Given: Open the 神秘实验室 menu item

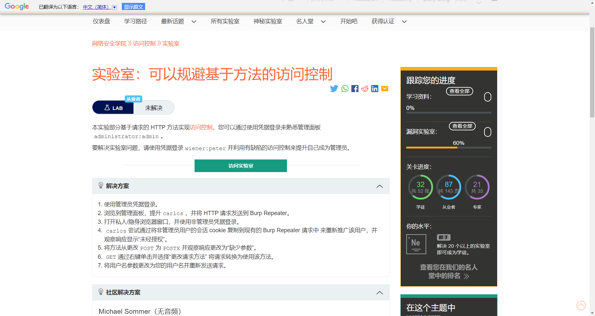Looking at the screenshot, I should point(268,21).
